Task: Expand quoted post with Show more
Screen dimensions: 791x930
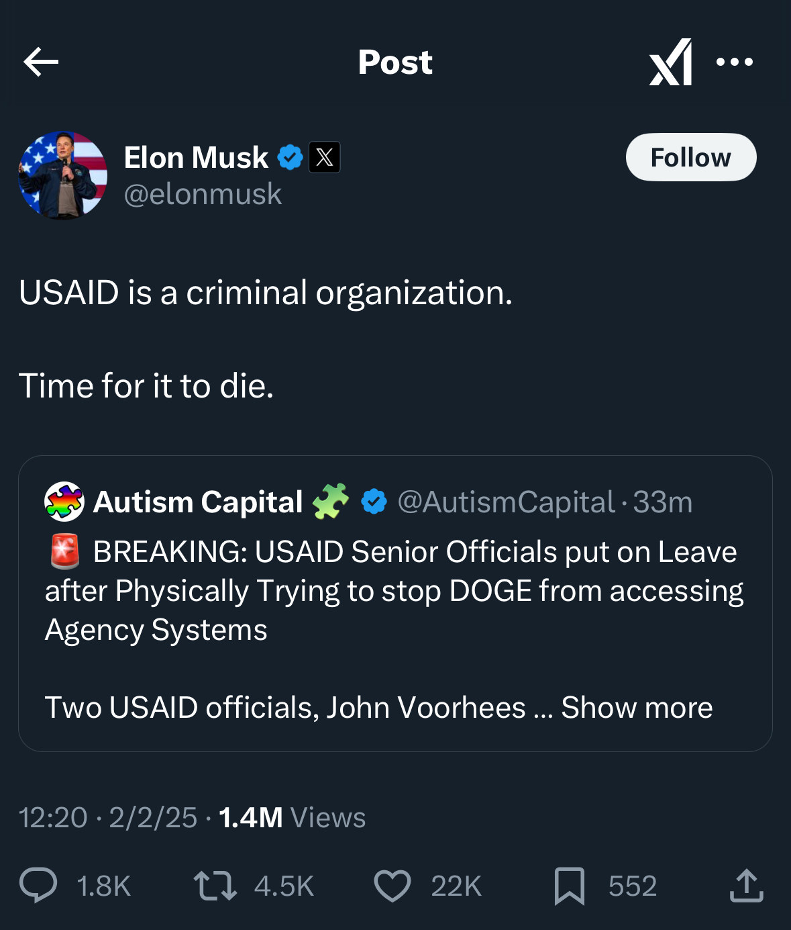Action: click(637, 707)
